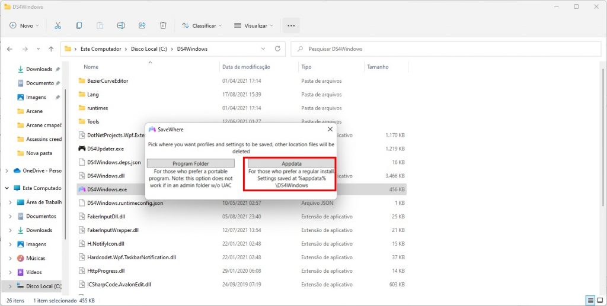Go up one folder level arrow
Image resolution: width=607 pixels, height=306 pixels.
coord(51,49)
